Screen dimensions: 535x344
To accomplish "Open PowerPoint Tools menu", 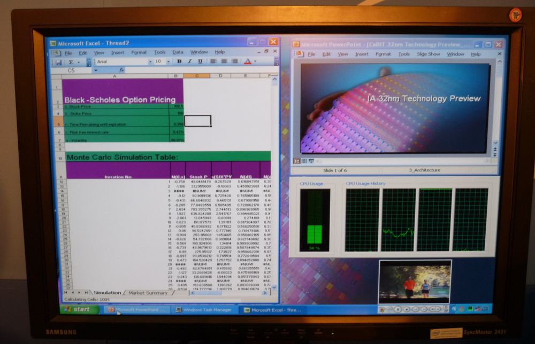I will click(403, 54).
